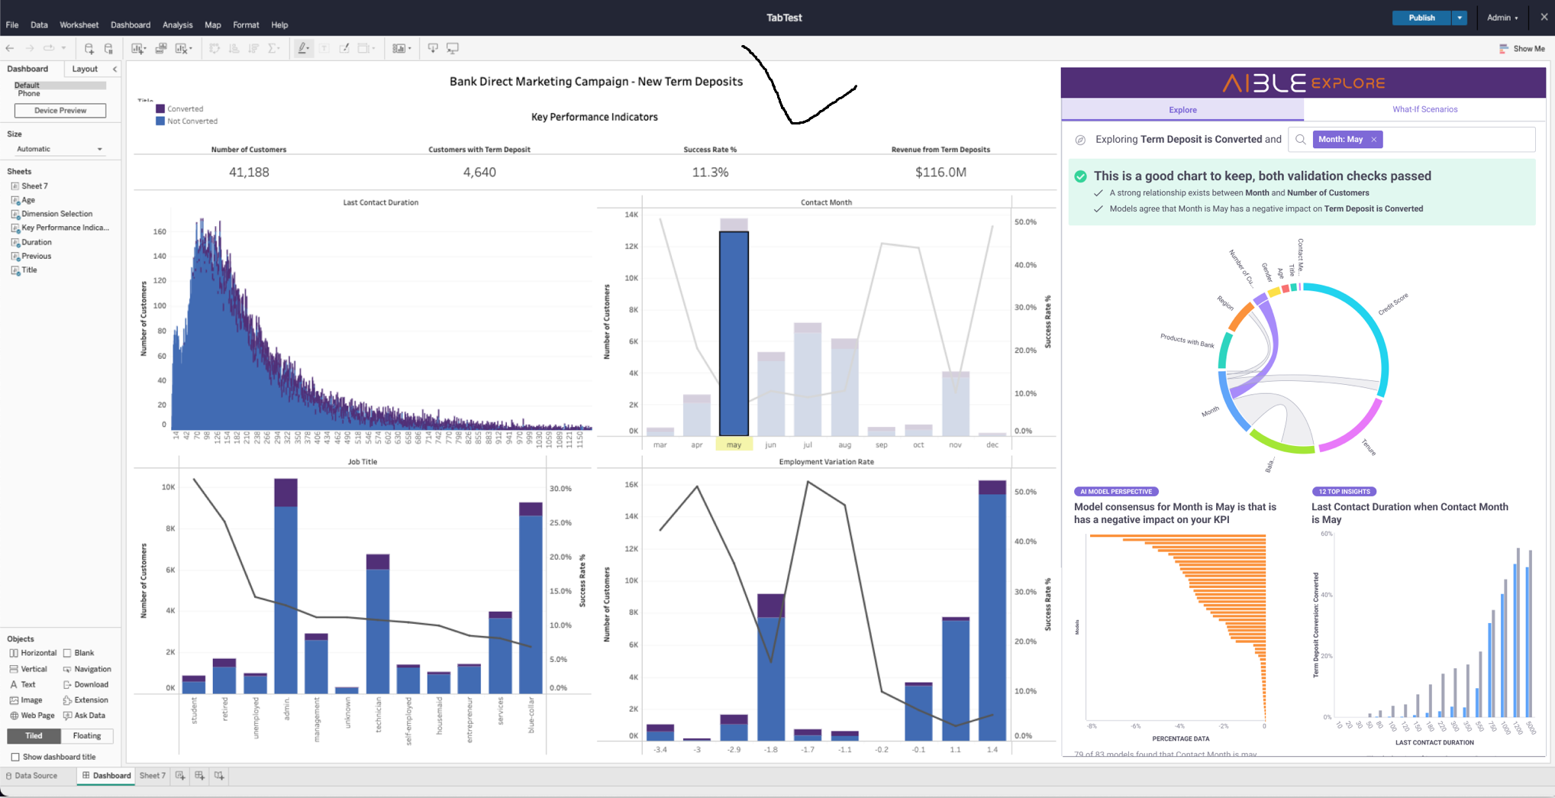Select the Text object
This screenshot has height=798, width=1555.
22,684
